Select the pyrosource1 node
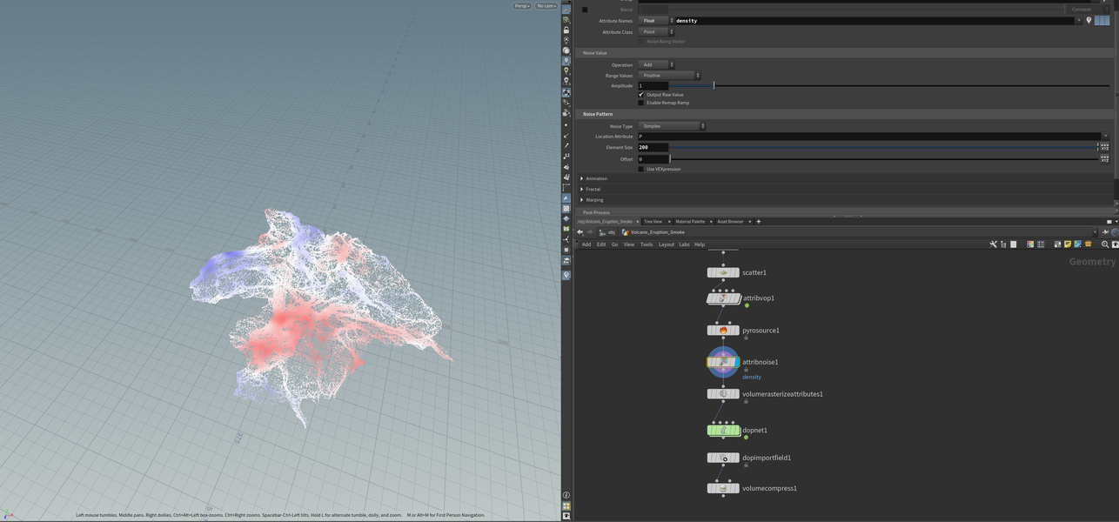This screenshot has width=1119, height=522. [723, 331]
